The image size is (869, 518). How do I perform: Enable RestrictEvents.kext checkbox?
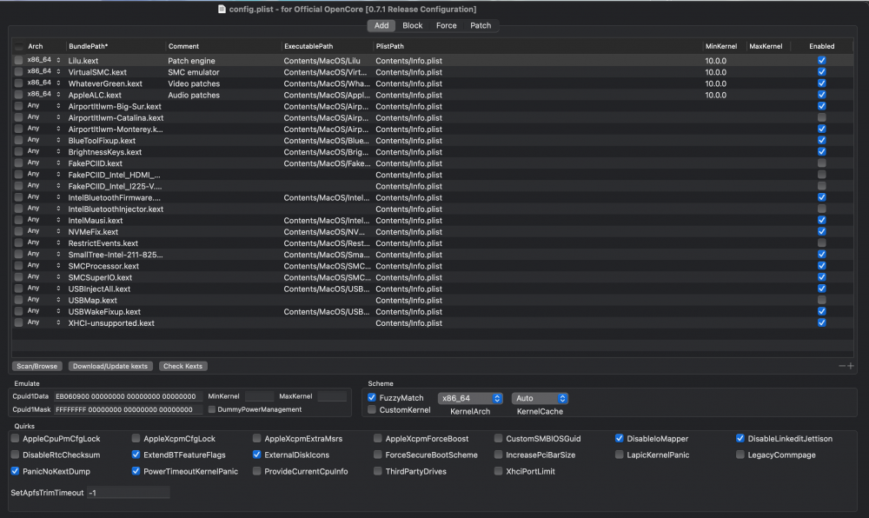tap(821, 243)
